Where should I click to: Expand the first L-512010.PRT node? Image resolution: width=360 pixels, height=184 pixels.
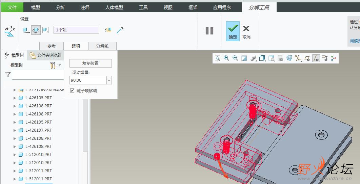pyautogui.click(x=15, y=155)
